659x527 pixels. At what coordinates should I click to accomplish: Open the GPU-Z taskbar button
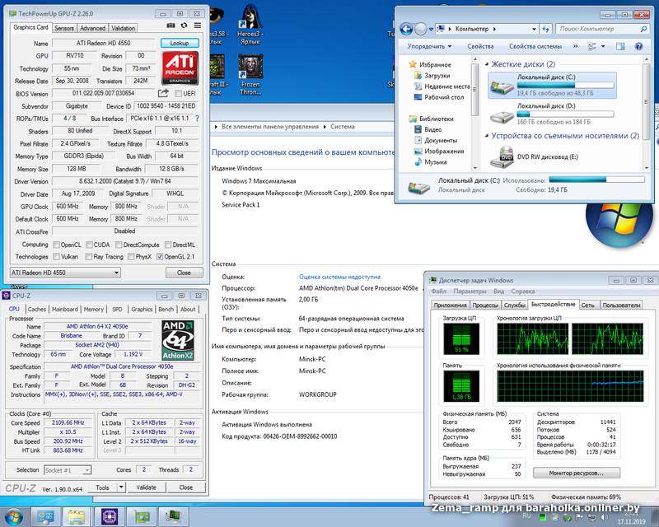pyautogui.click(x=141, y=516)
